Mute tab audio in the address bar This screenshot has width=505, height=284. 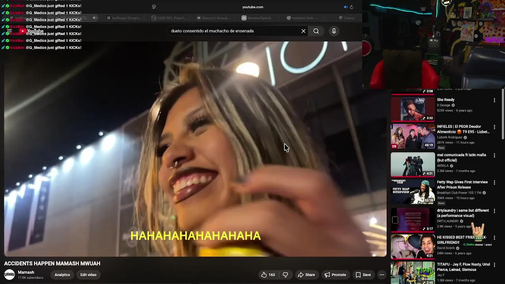346,7
